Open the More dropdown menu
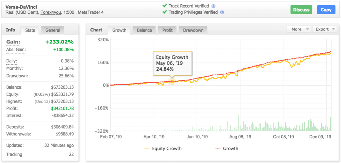This screenshot has width=341, height=163. (x=299, y=29)
